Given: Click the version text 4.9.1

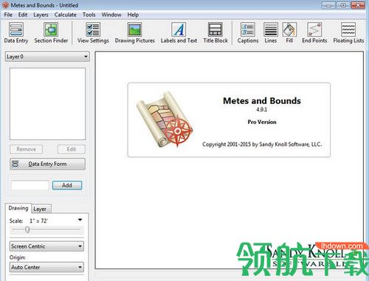Looking at the screenshot, I should click(262, 109).
